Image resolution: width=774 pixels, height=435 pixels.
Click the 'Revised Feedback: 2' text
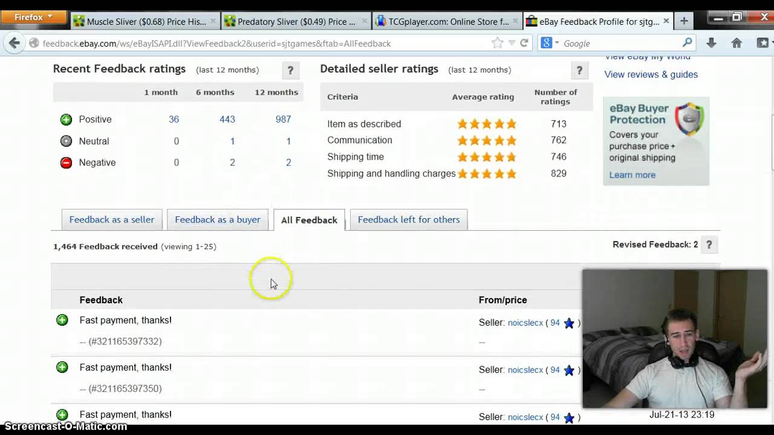655,245
